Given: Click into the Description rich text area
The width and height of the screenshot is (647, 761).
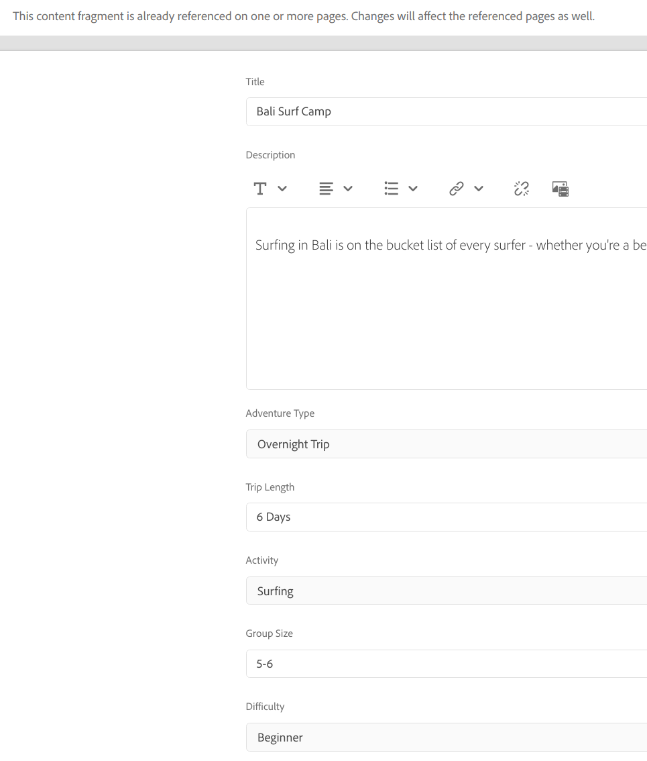Looking at the screenshot, I should click(x=447, y=299).
